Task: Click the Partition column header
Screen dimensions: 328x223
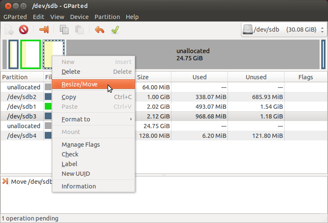Action: pyautogui.click(x=22, y=77)
